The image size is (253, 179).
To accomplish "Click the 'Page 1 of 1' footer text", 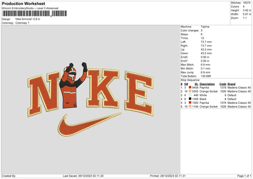I will tap(244, 176).
